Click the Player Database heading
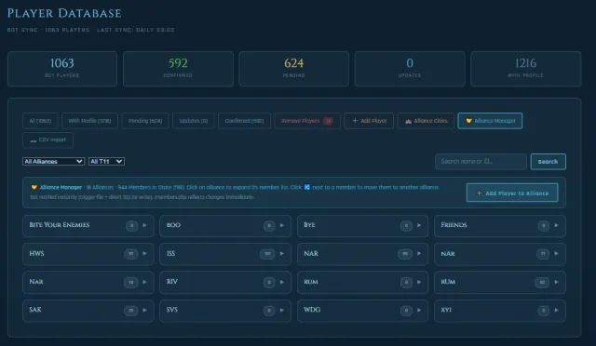 click(64, 13)
